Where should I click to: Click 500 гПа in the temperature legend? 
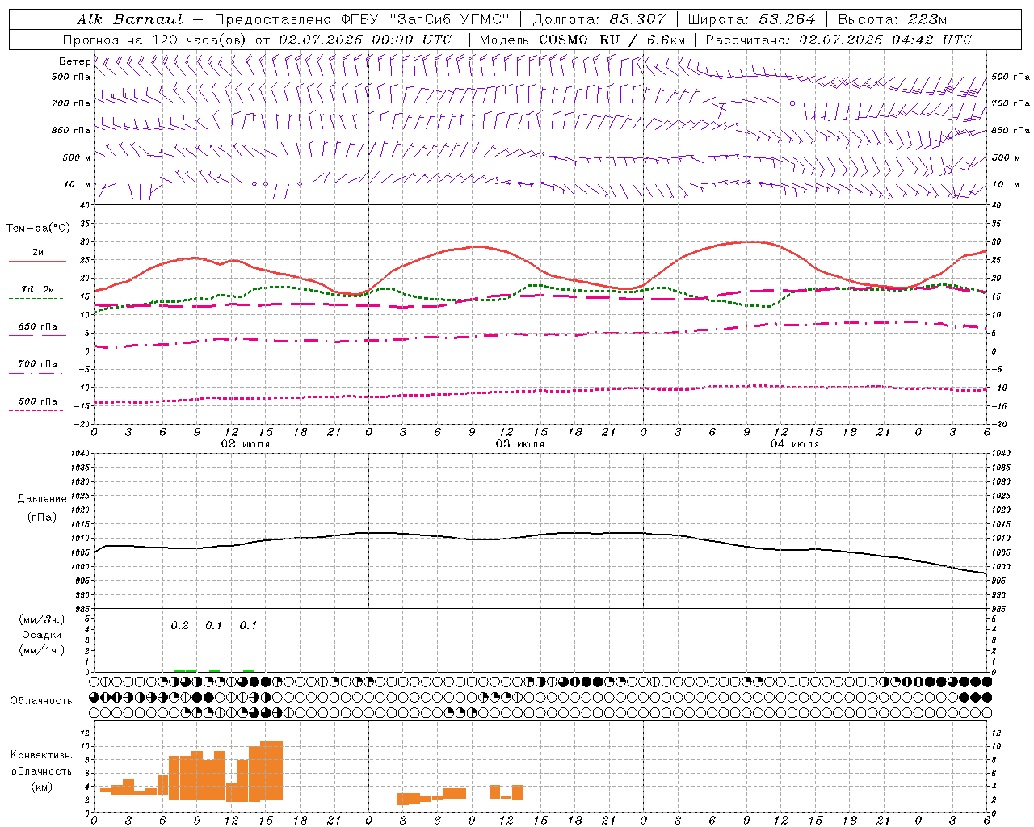click(38, 401)
